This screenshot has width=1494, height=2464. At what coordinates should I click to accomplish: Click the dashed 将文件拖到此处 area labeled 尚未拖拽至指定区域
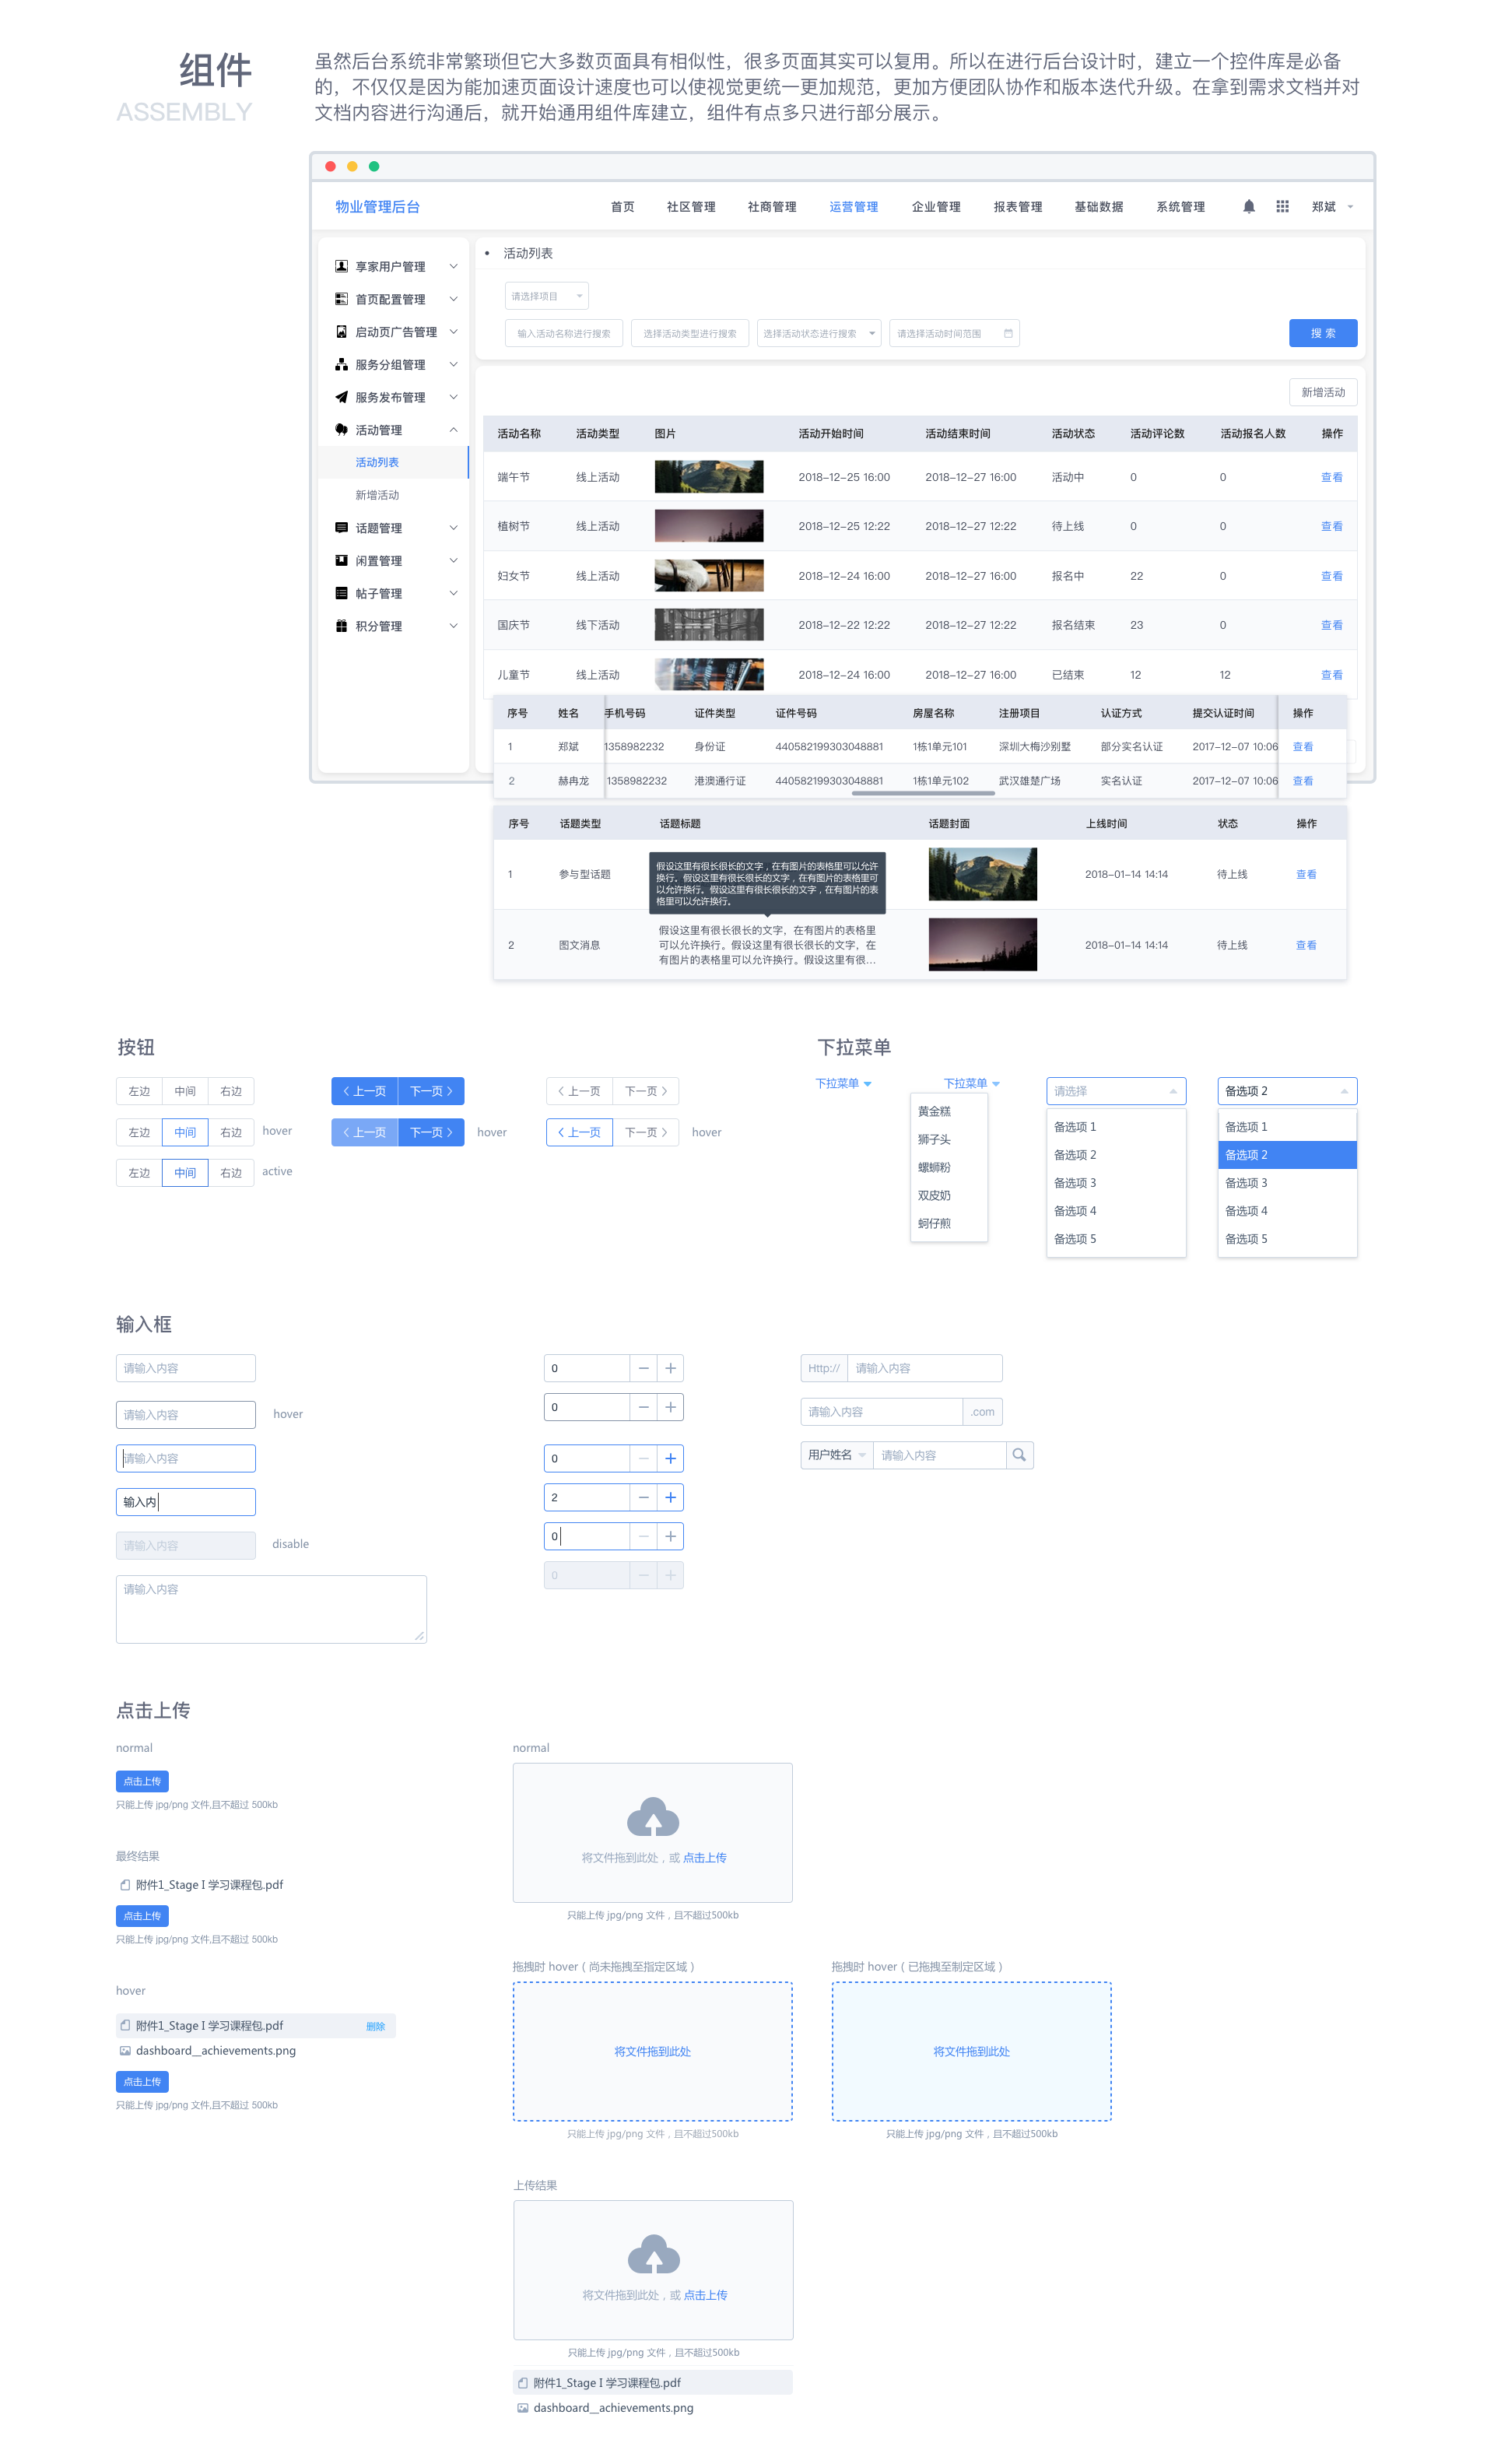click(653, 2051)
